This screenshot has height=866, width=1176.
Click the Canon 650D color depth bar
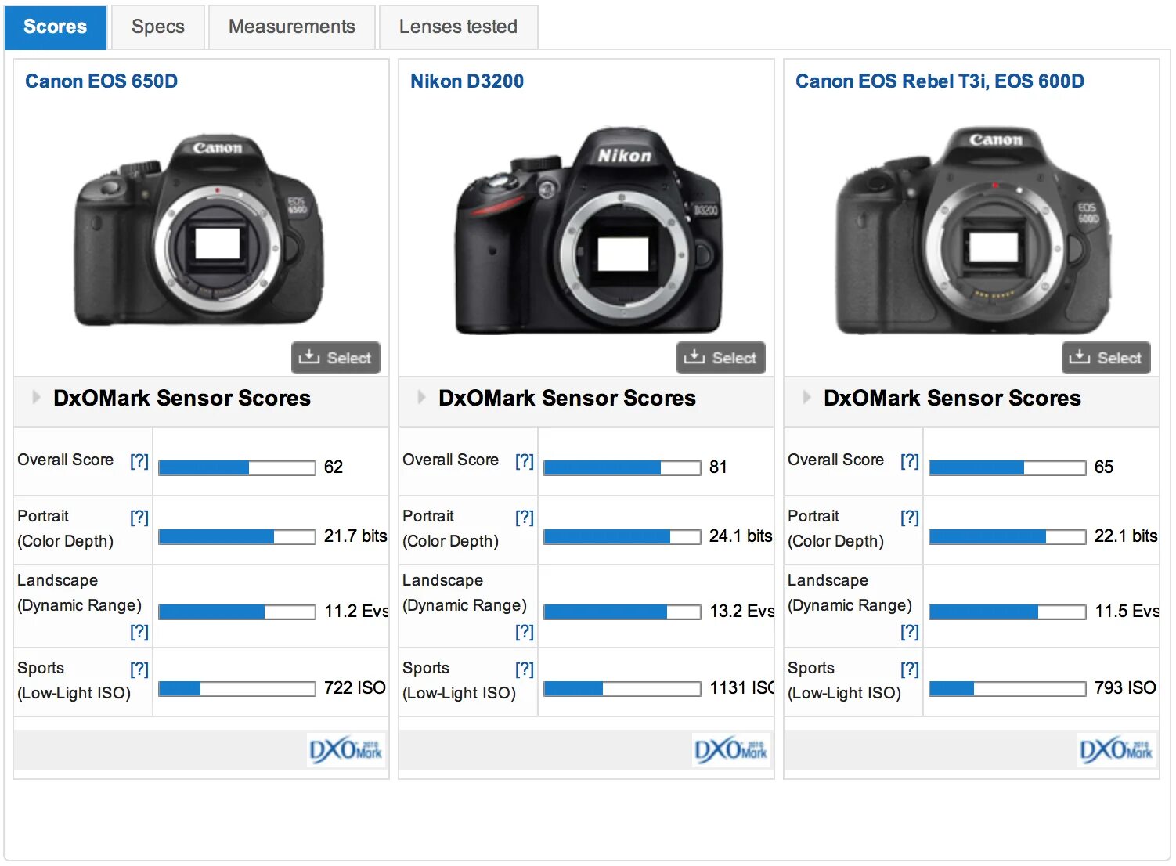tap(237, 537)
